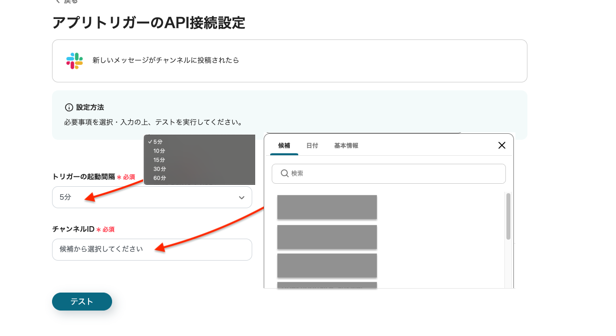Close the candidate popup with the X

502,145
